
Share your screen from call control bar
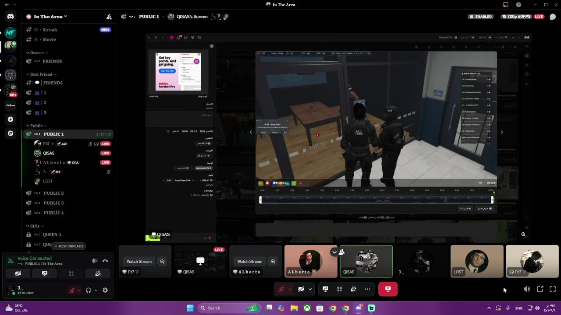click(325, 289)
